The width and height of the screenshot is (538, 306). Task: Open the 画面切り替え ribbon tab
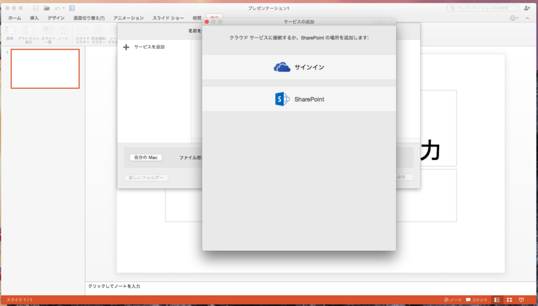tap(89, 18)
